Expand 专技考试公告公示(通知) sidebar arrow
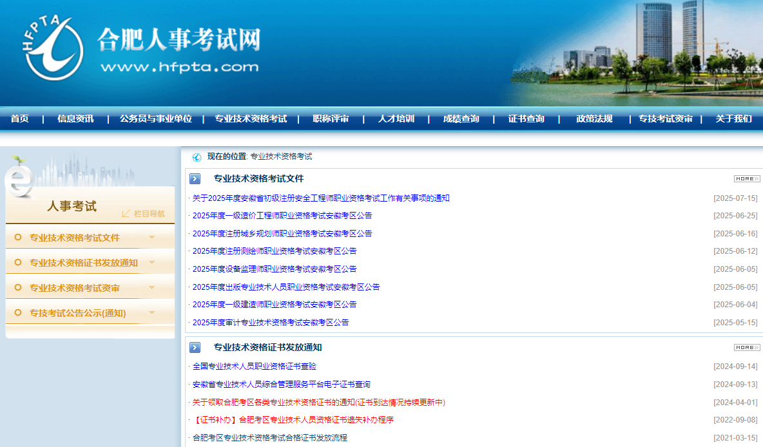This screenshot has width=763, height=447. pyautogui.click(x=152, y=313)
